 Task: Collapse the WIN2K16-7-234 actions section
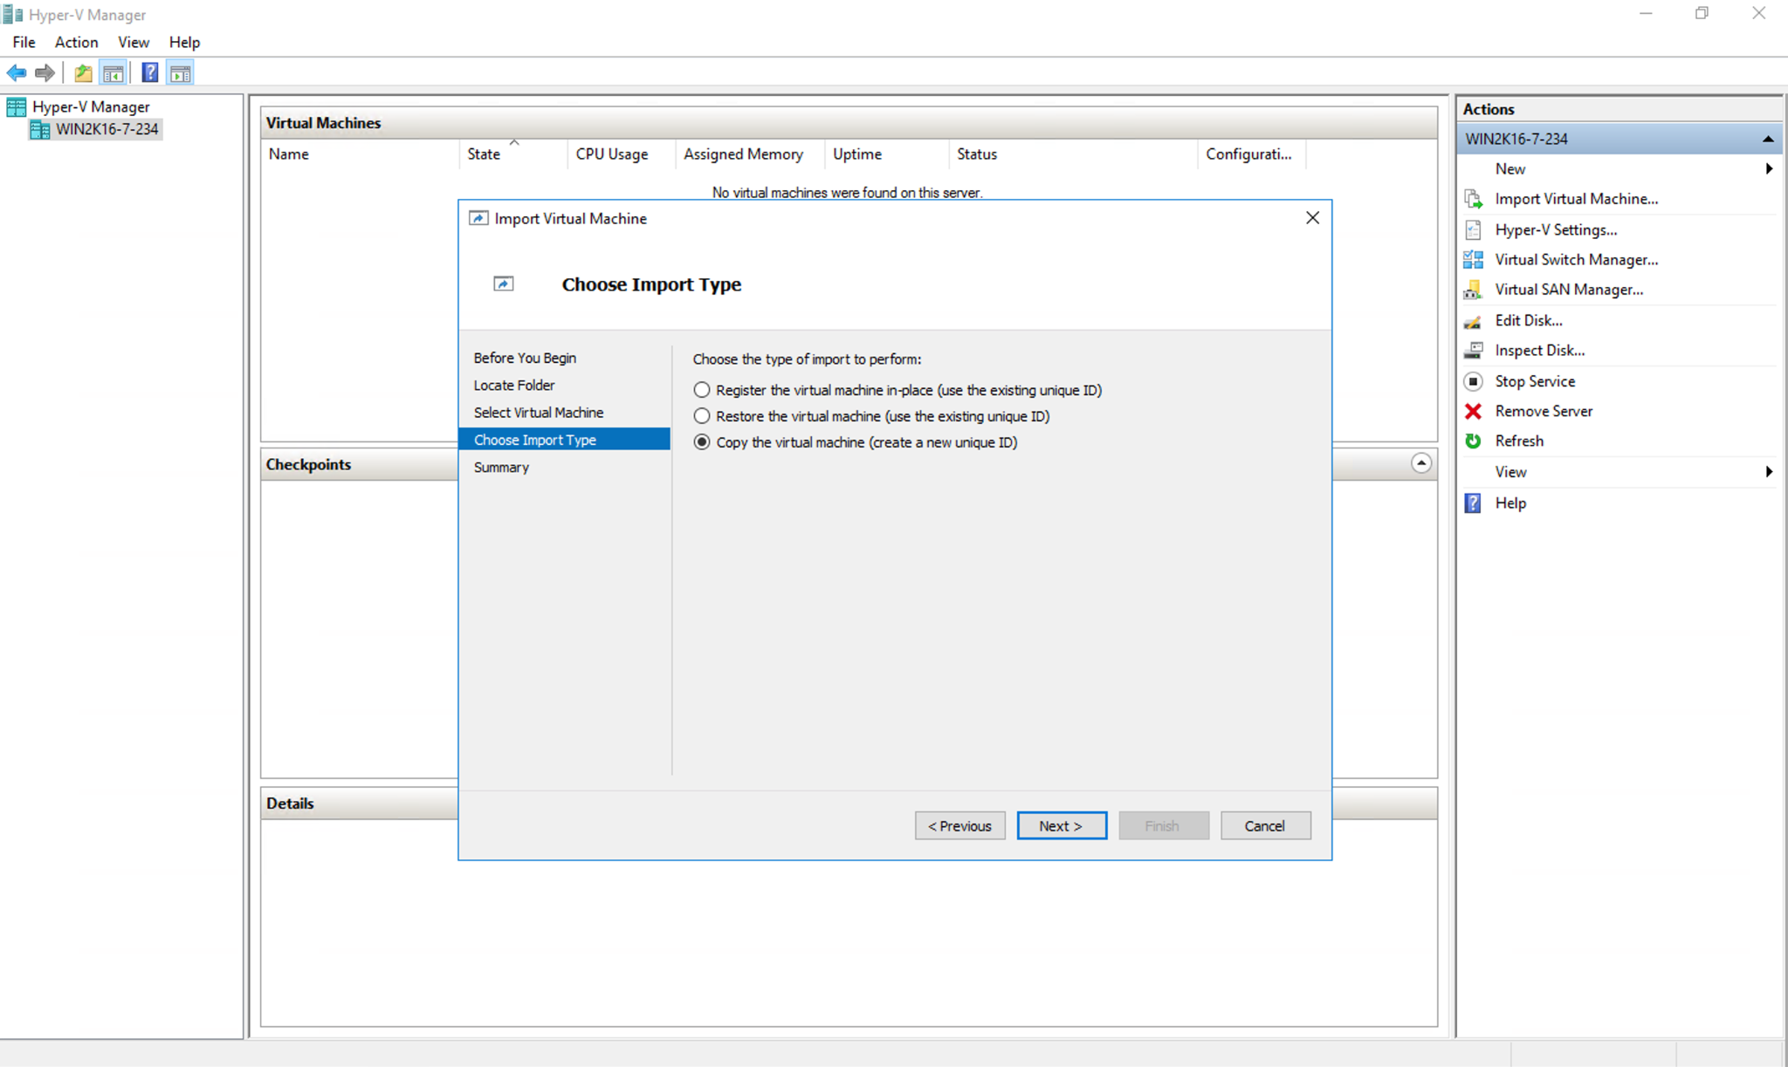[x=1768, y=139]
